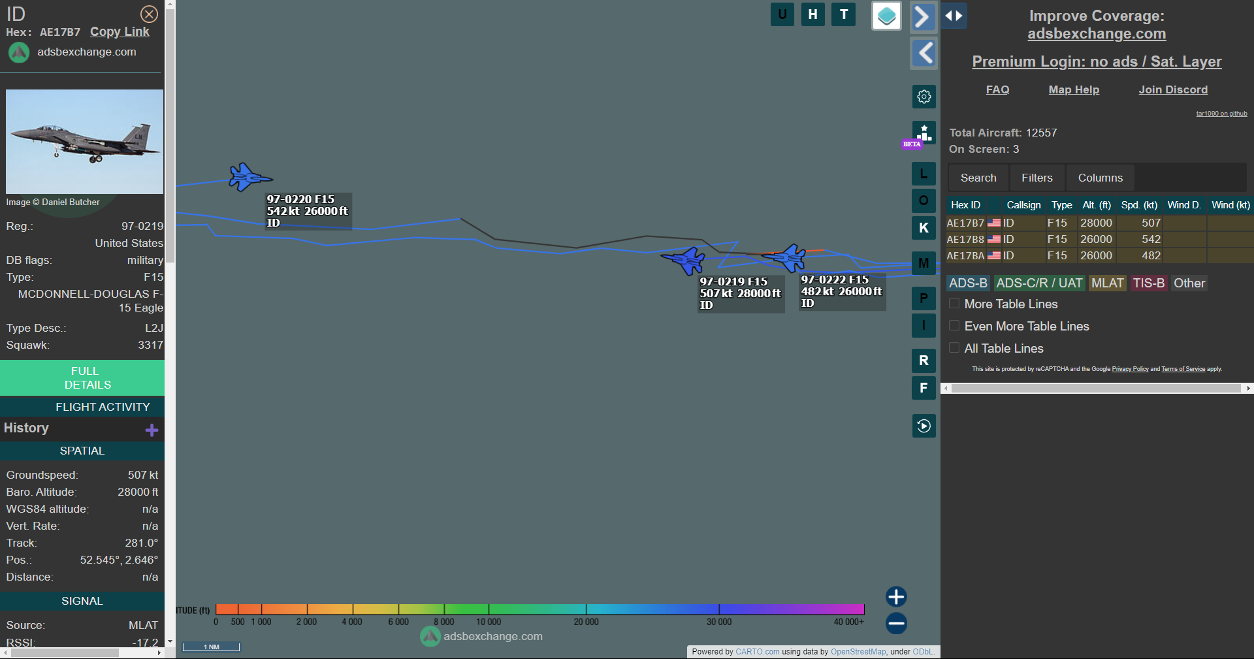Click the F map button

(924, 388)
